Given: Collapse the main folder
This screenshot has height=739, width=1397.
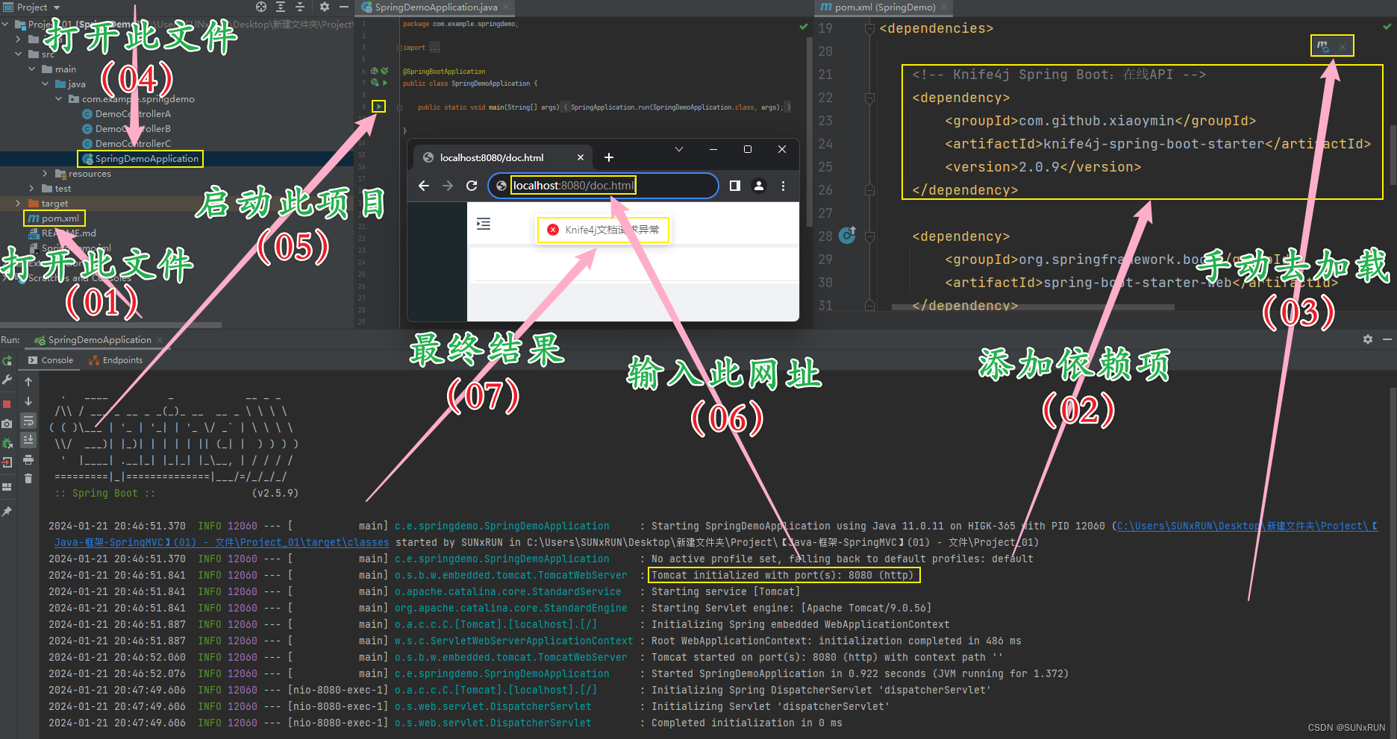Looking at the screenshot, I should [x=31, y=69].
